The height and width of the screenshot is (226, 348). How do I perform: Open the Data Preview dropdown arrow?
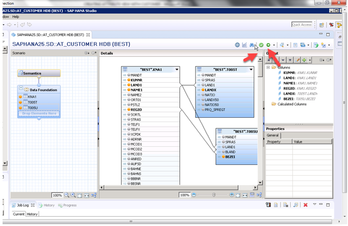point(287,45)
